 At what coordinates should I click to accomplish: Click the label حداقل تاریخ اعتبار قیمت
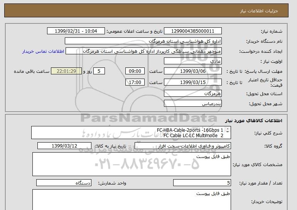click(x=265, y=82)
